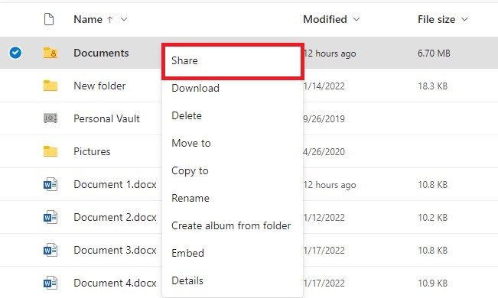Open the Pictures folder name
498x298 pixels.
click(x=92, y=151)
